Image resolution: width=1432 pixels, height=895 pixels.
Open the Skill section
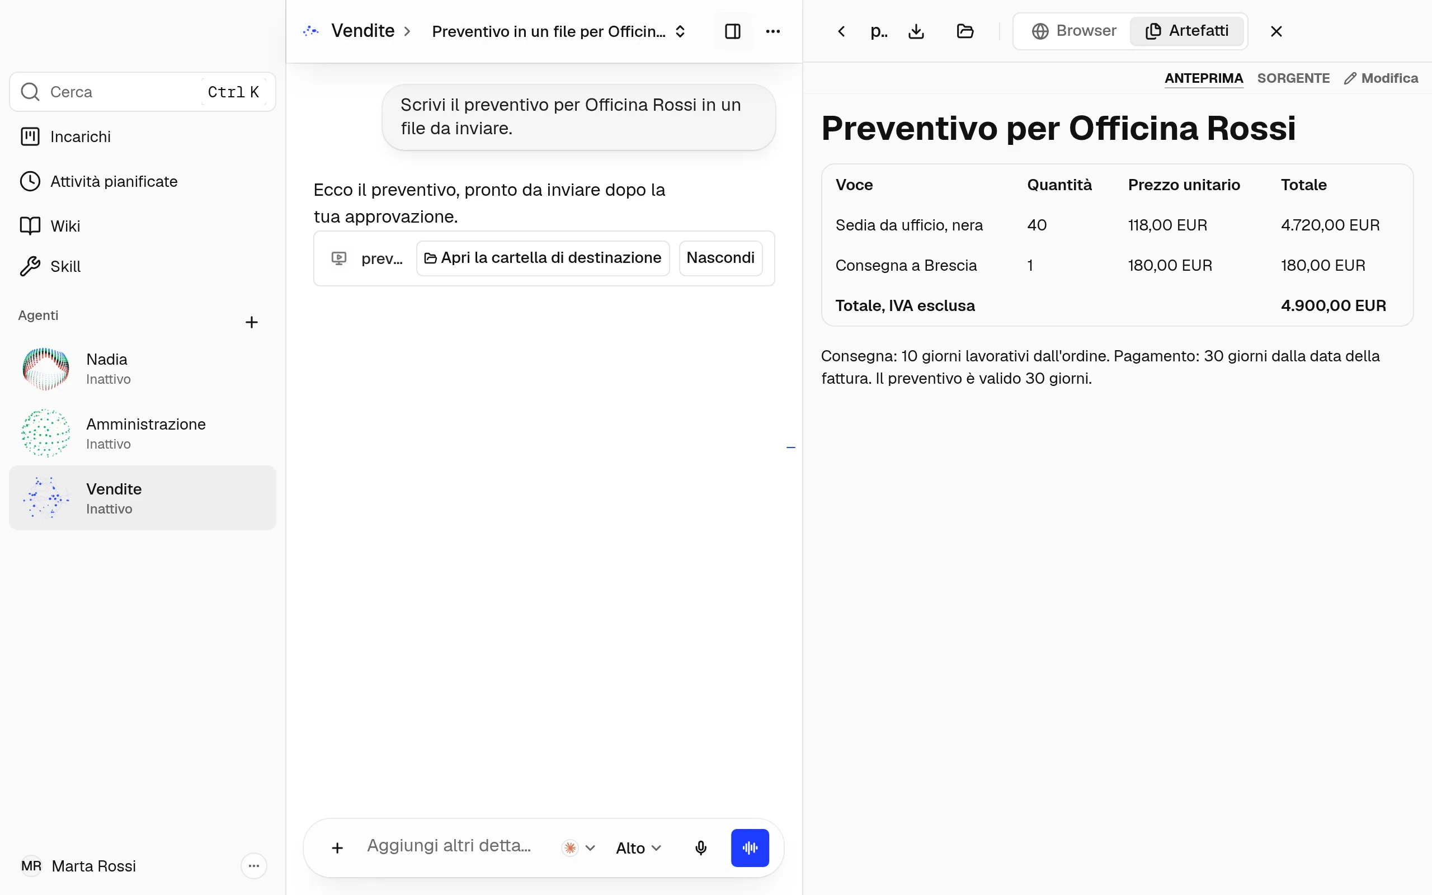142,266
